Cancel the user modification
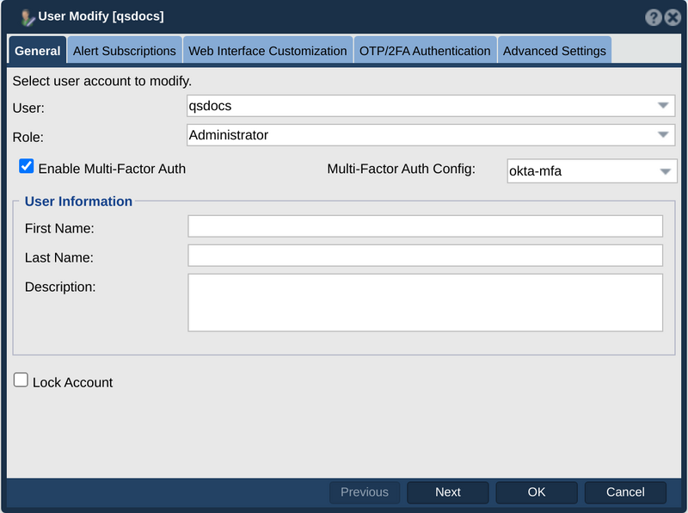 [x=625, y=492]
